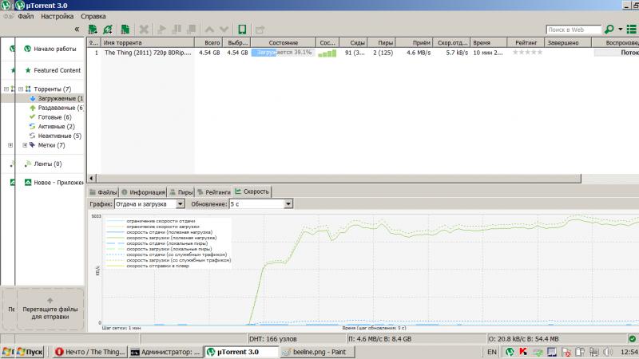Select Торренты (7) in the sidebar
639x359 pixels.
click(x=52, y=89)
